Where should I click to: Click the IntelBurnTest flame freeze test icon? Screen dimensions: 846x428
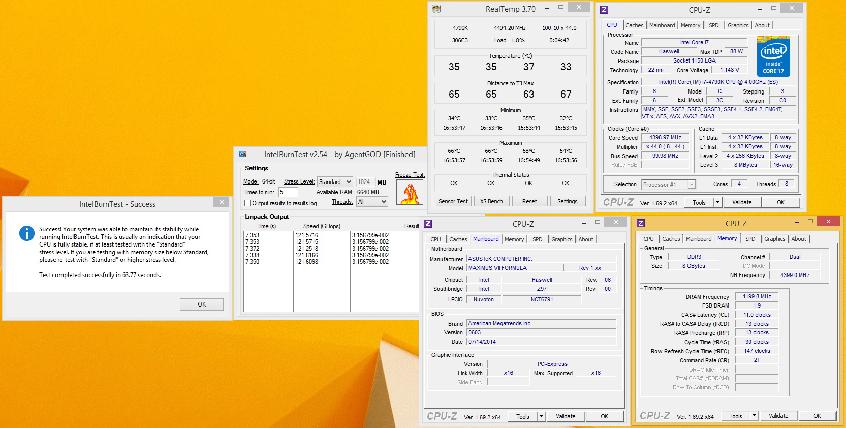(410, 192)
